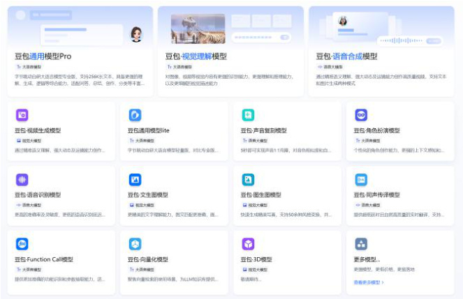Select 更多模型... title

367,259
